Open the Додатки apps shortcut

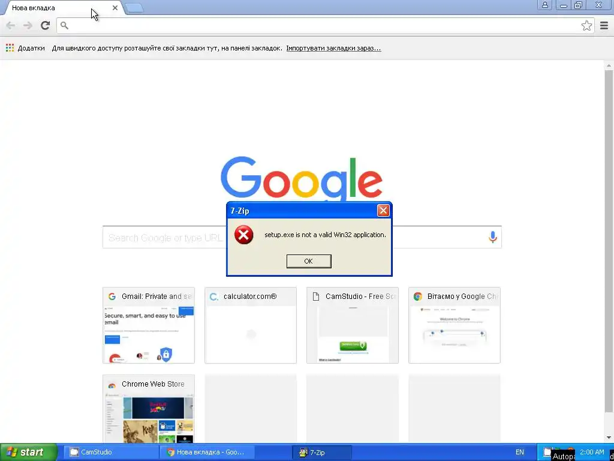25,48
